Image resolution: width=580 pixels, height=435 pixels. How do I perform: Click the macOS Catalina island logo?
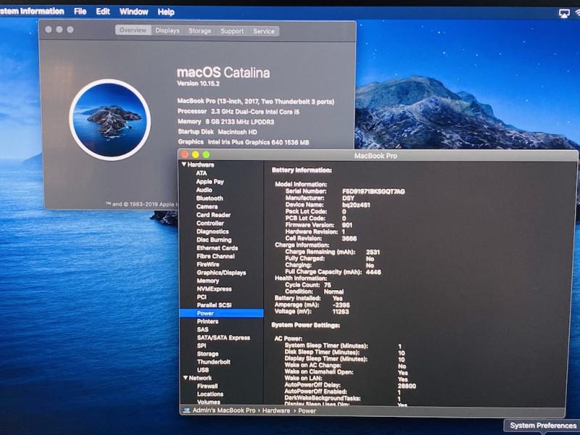(110, 120)
